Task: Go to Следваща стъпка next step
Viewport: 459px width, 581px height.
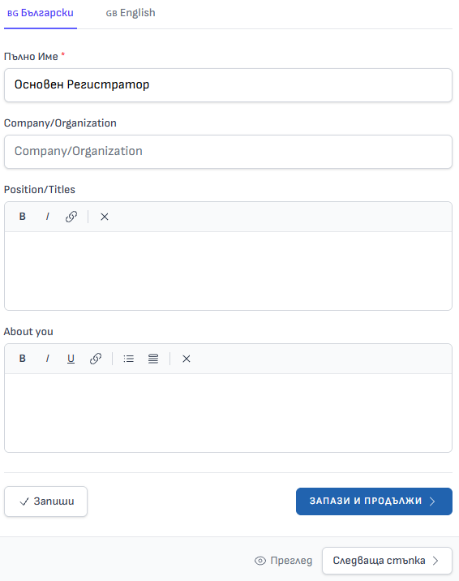Action: (x=387, y=561)
